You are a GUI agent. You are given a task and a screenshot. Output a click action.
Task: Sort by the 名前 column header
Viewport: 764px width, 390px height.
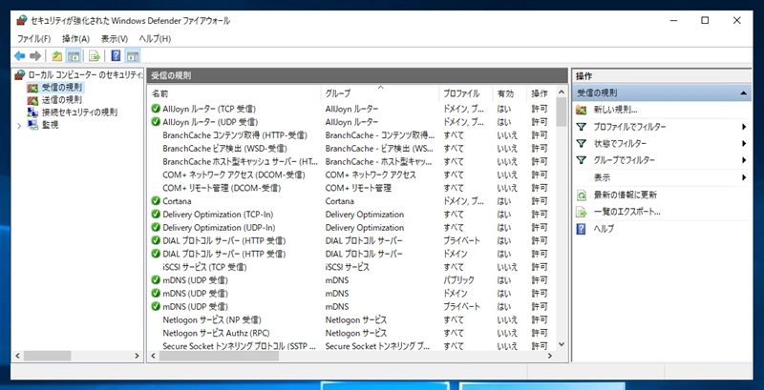point(234,93)
